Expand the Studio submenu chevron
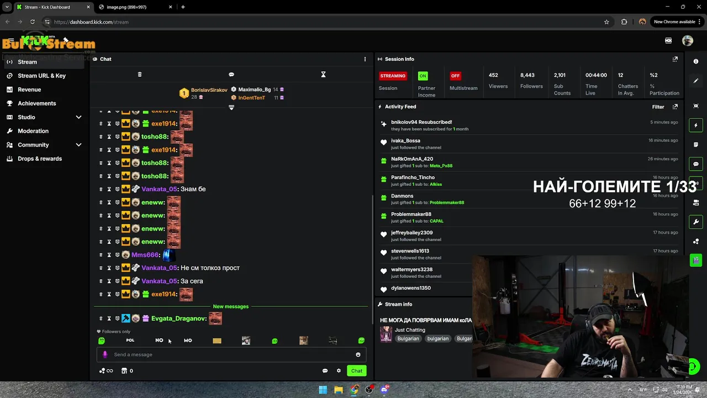This screenshot has height=398, width=707. pyautogui.click(x=78, y=117)
